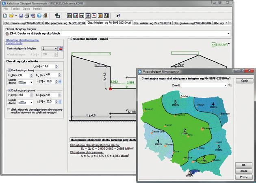Click the blue arrow icon next to printer
This screenshot has width=256, height=183.
(33, 16)
